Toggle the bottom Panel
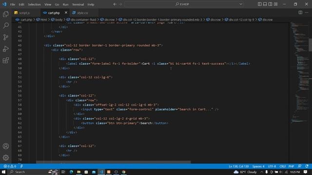Viewport: 312px width, 175px height. point(265,4)
